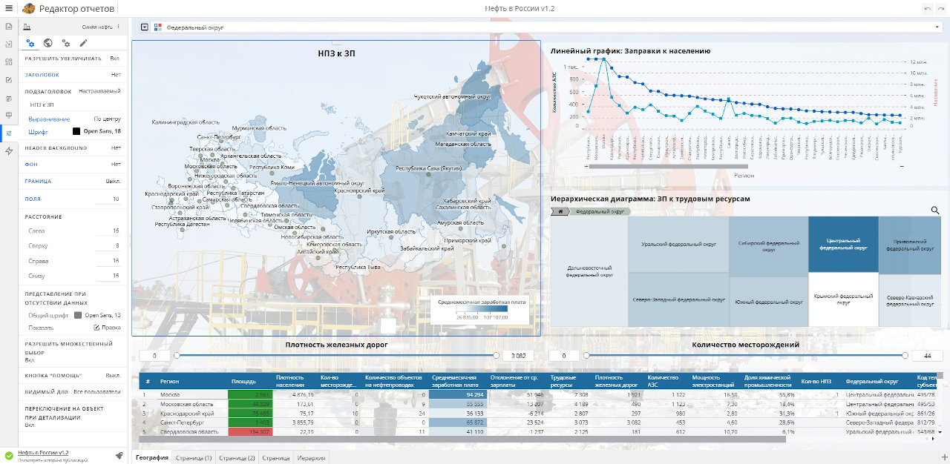The image size is (950, 464).
Task: Switch to the 'Иерархия' page tab
Action: pyautogui.click(x=310, y=458)
